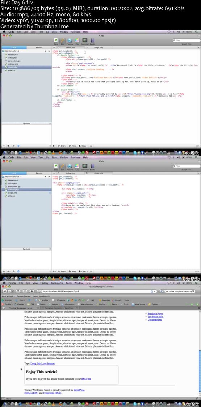Click the Firefox Home button
The height and width of the screenshot is (407, 201).
coord(32,291)
